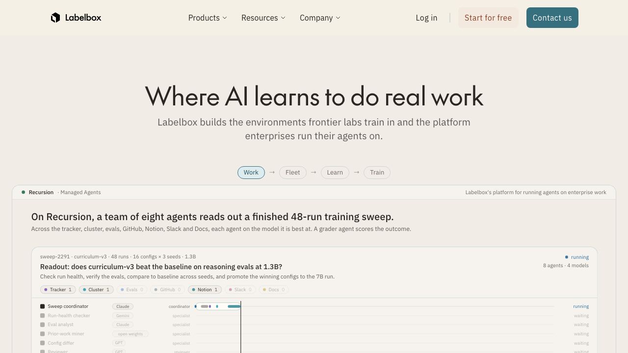This screenshot has height=353, width=628.
Task: Click the Where AI learns hero headline
Action: click(314, 96)
